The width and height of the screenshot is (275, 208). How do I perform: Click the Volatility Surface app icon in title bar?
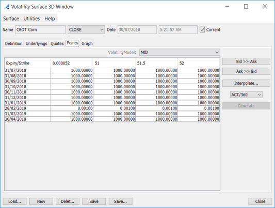[x=7, y=7]
